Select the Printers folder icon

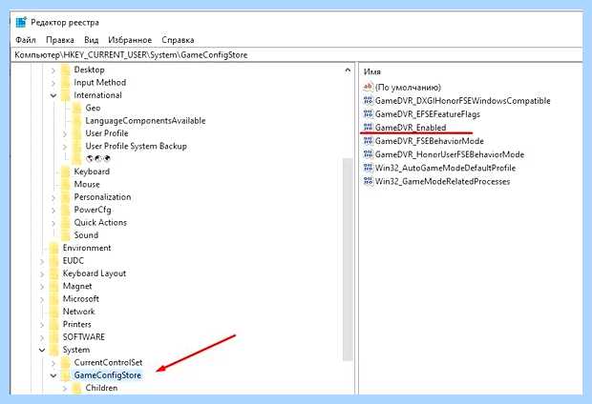(x=54, y=325)
